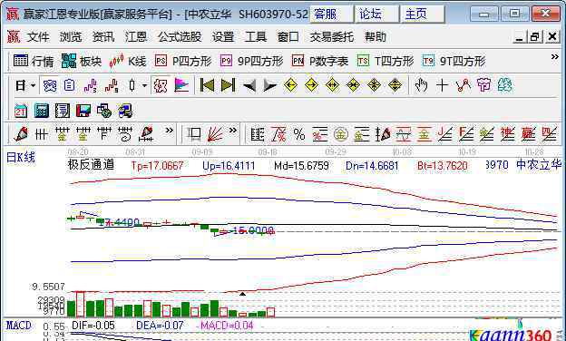The height and width of the screenshot is (341, 566).
Task: Click the red 赢 lines icon
Action: point(529,134)
